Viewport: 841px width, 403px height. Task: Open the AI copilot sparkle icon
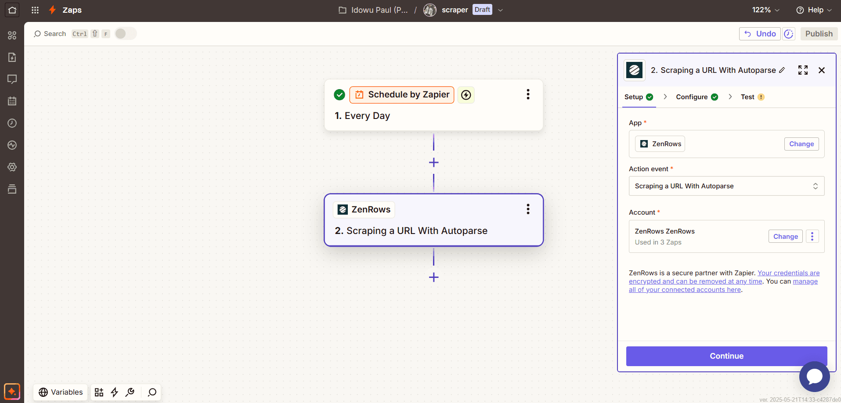[12, 391]
